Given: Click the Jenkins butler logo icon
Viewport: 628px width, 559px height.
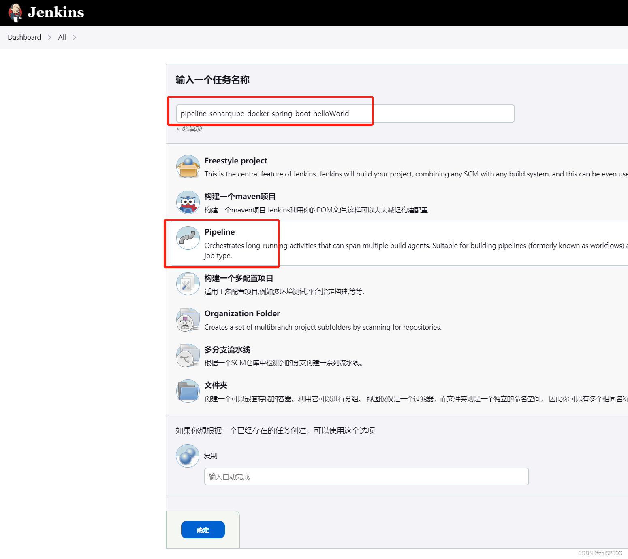Looking at the screenshot, I should (x=15, y=13).
